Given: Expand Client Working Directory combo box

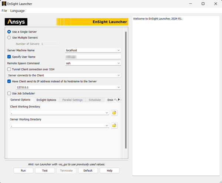Looking at the screenshot, I should pos(107,113).
